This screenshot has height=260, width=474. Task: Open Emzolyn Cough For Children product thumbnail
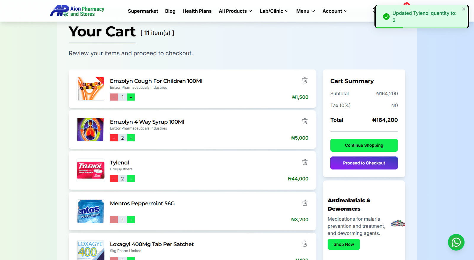(x=91, y=89)
